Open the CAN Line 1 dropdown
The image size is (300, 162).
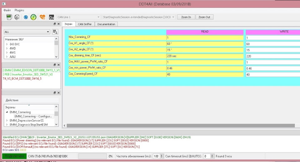(78, 17)
